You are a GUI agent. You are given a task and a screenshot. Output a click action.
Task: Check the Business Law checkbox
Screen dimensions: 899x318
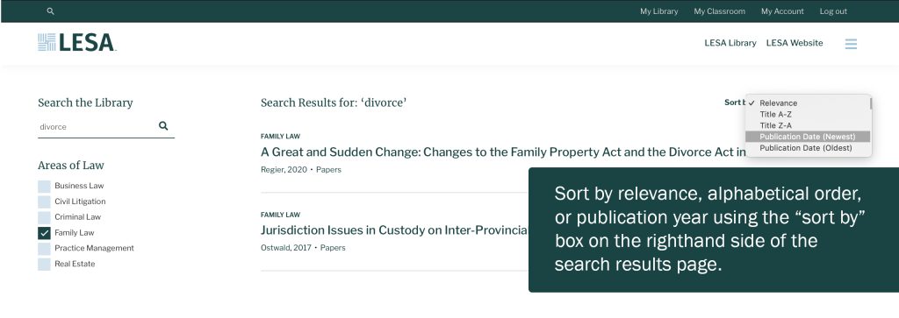44,186
